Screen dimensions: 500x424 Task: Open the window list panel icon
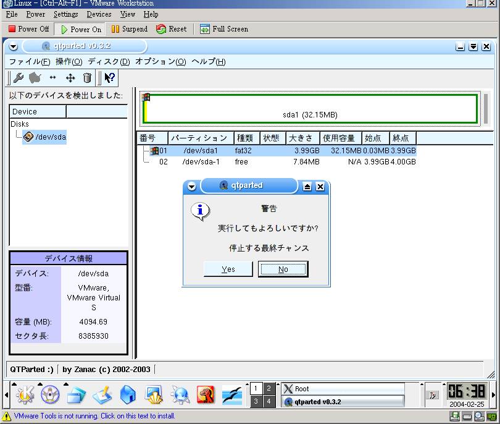(x=76, y=395)
